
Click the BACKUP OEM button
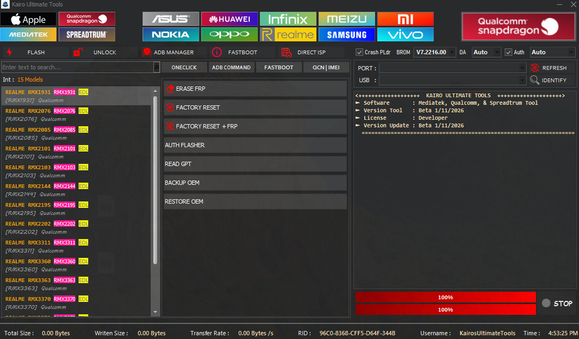[255, 183]
